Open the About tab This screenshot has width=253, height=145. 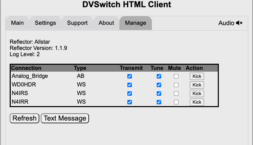point(106,23)
